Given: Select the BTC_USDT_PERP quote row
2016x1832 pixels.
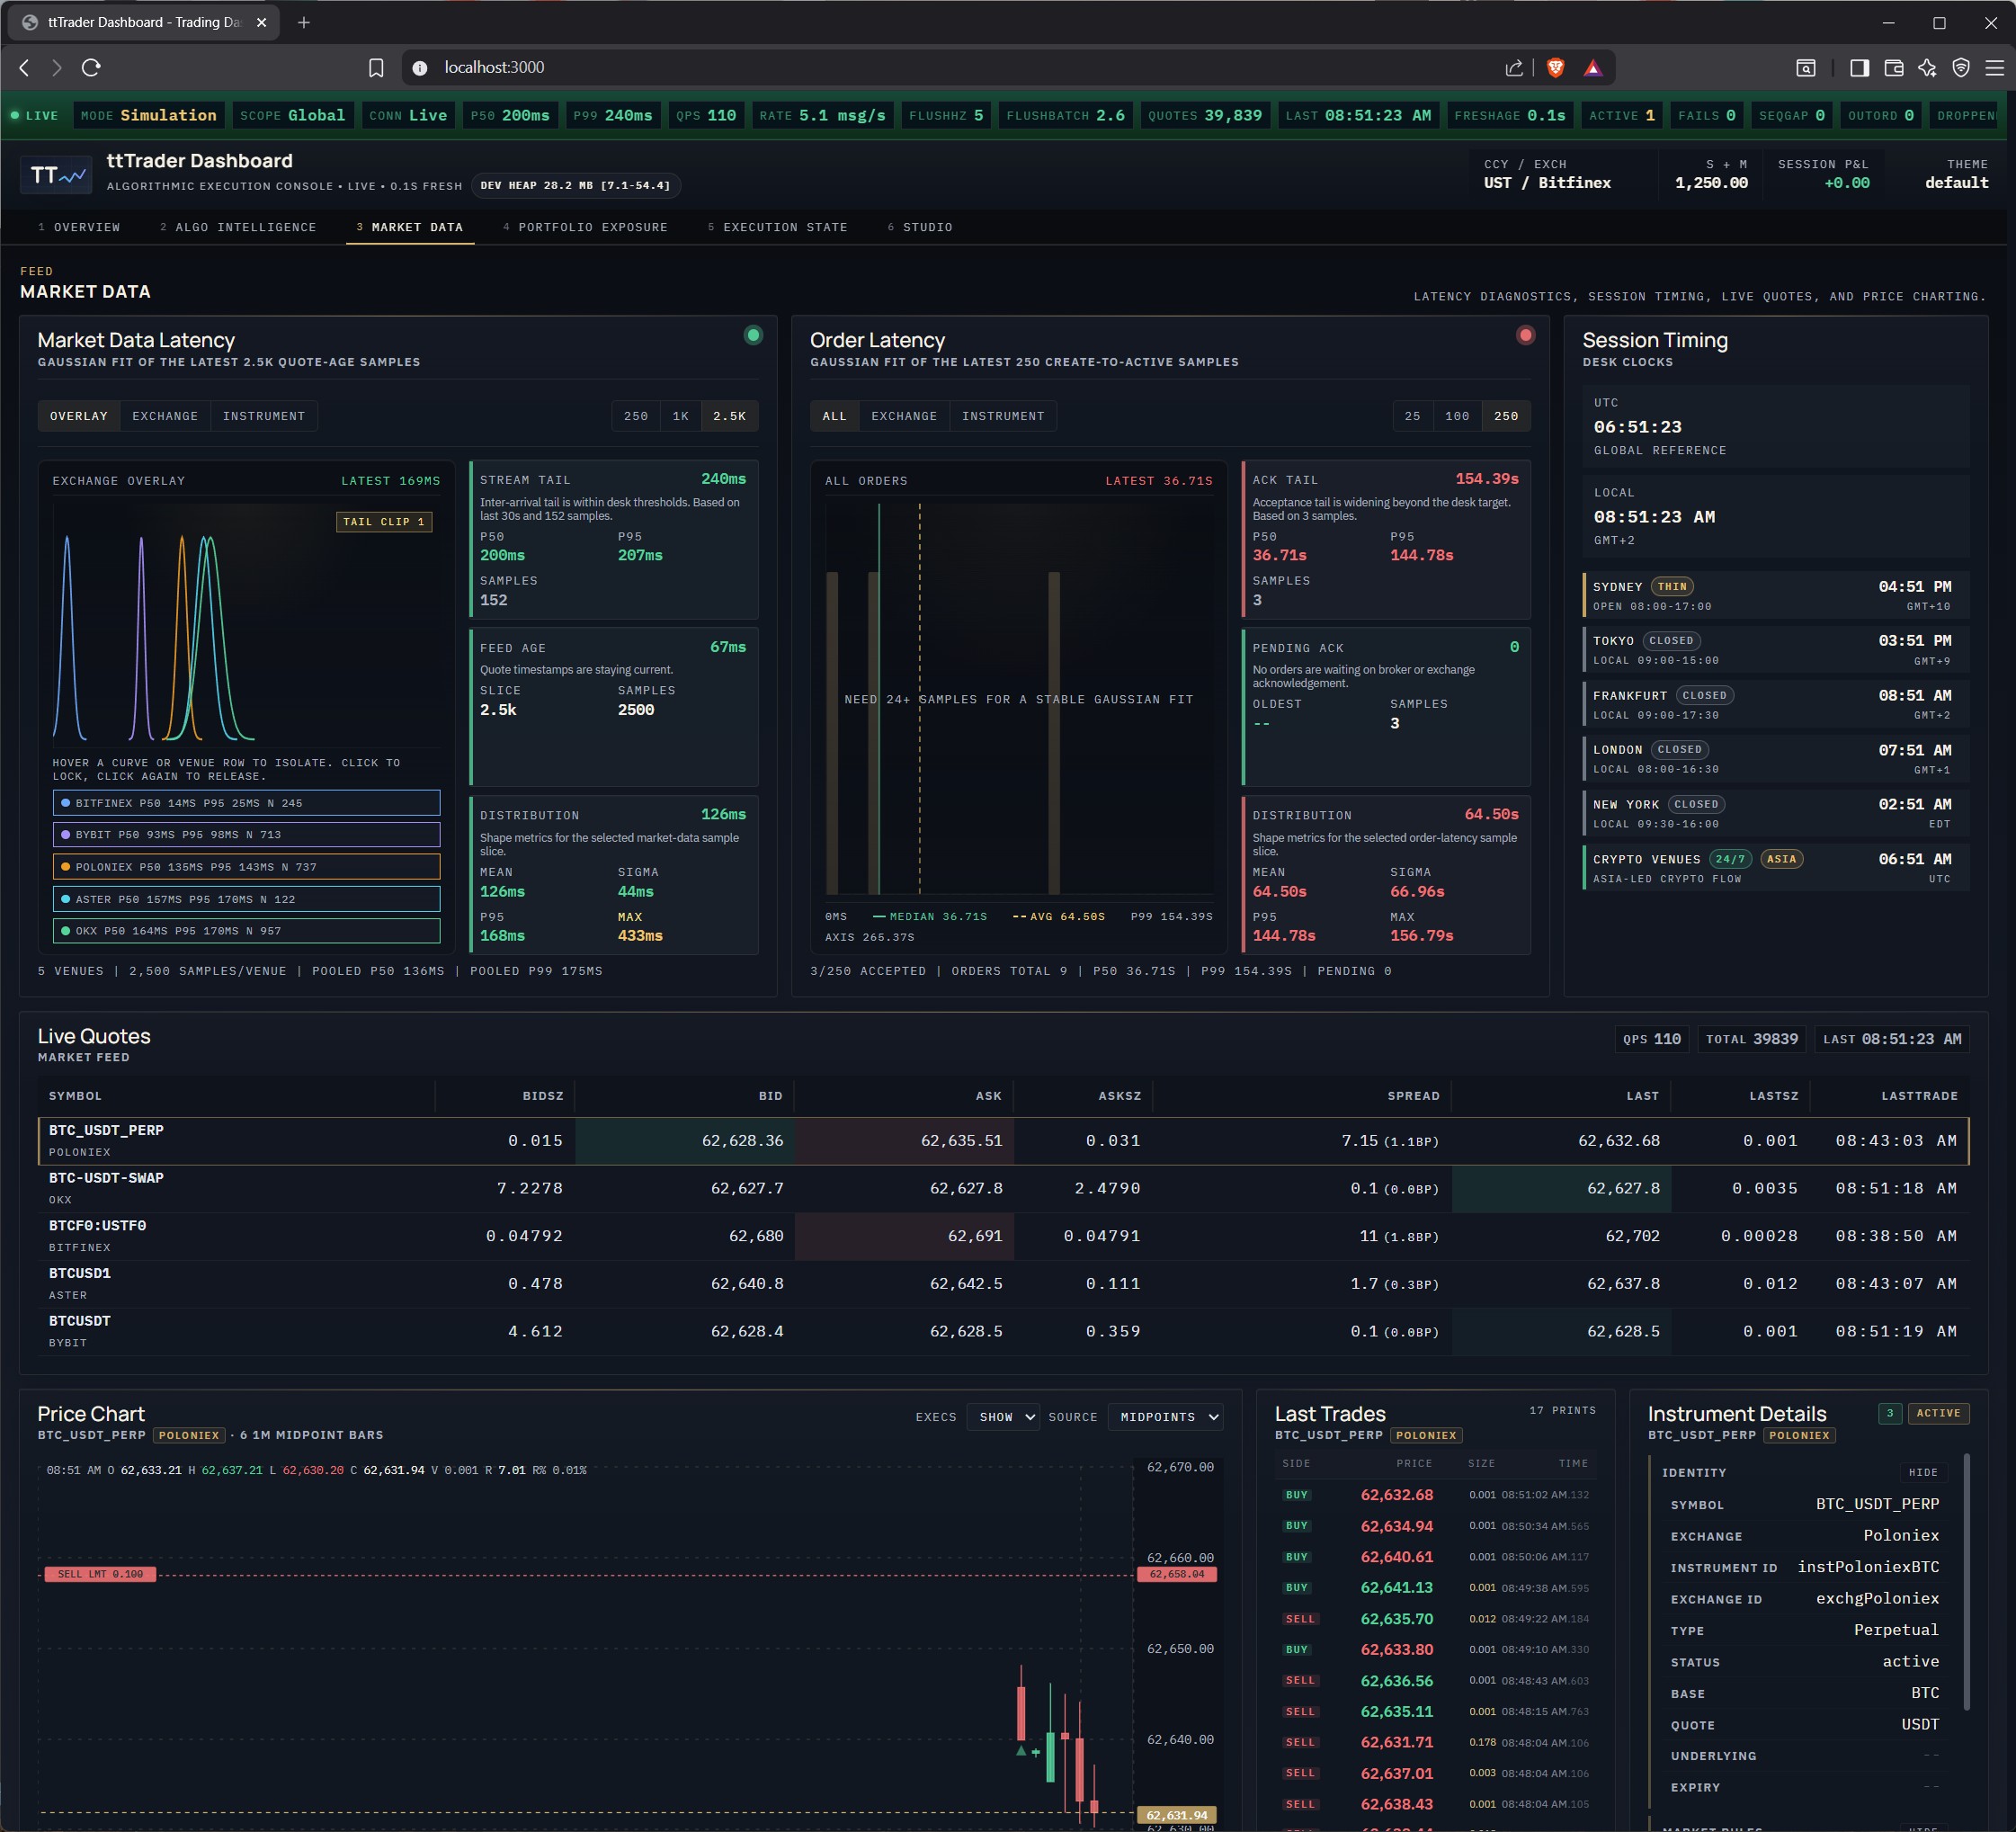Looking at the screenshot, I should [1004, 1141].
